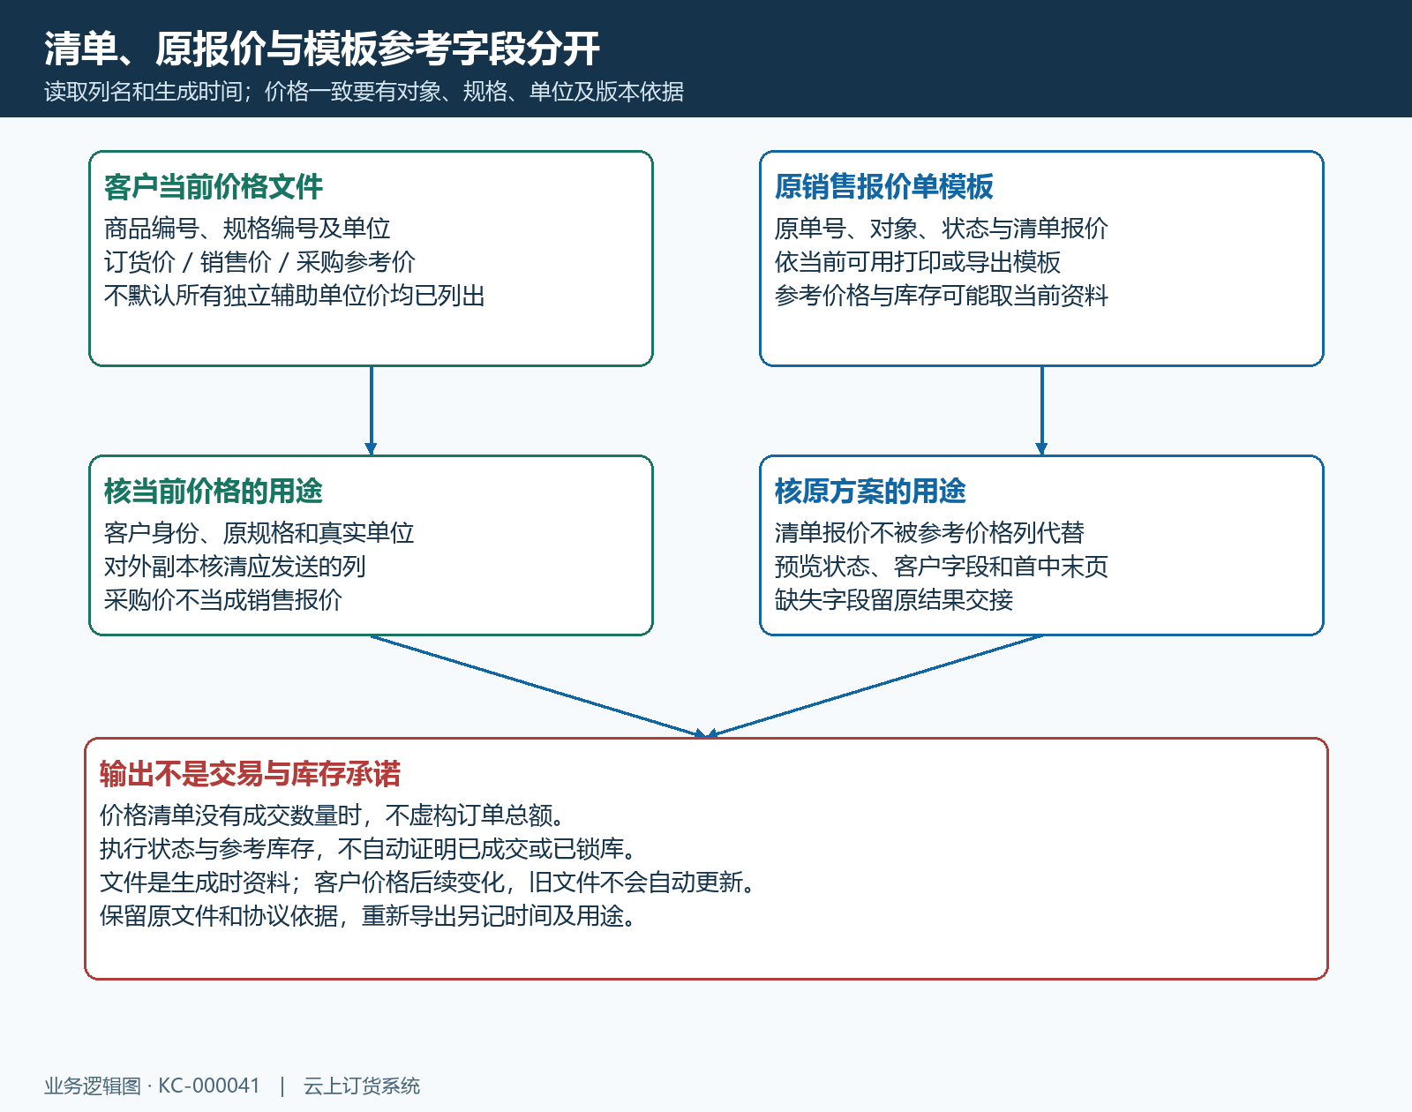
Task: Click the line 采购价不当成销售报价
Action: [x=223, y=600]
